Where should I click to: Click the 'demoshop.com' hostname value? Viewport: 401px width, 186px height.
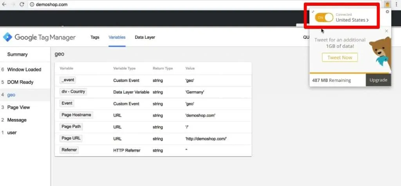click(x=200, y=116)
